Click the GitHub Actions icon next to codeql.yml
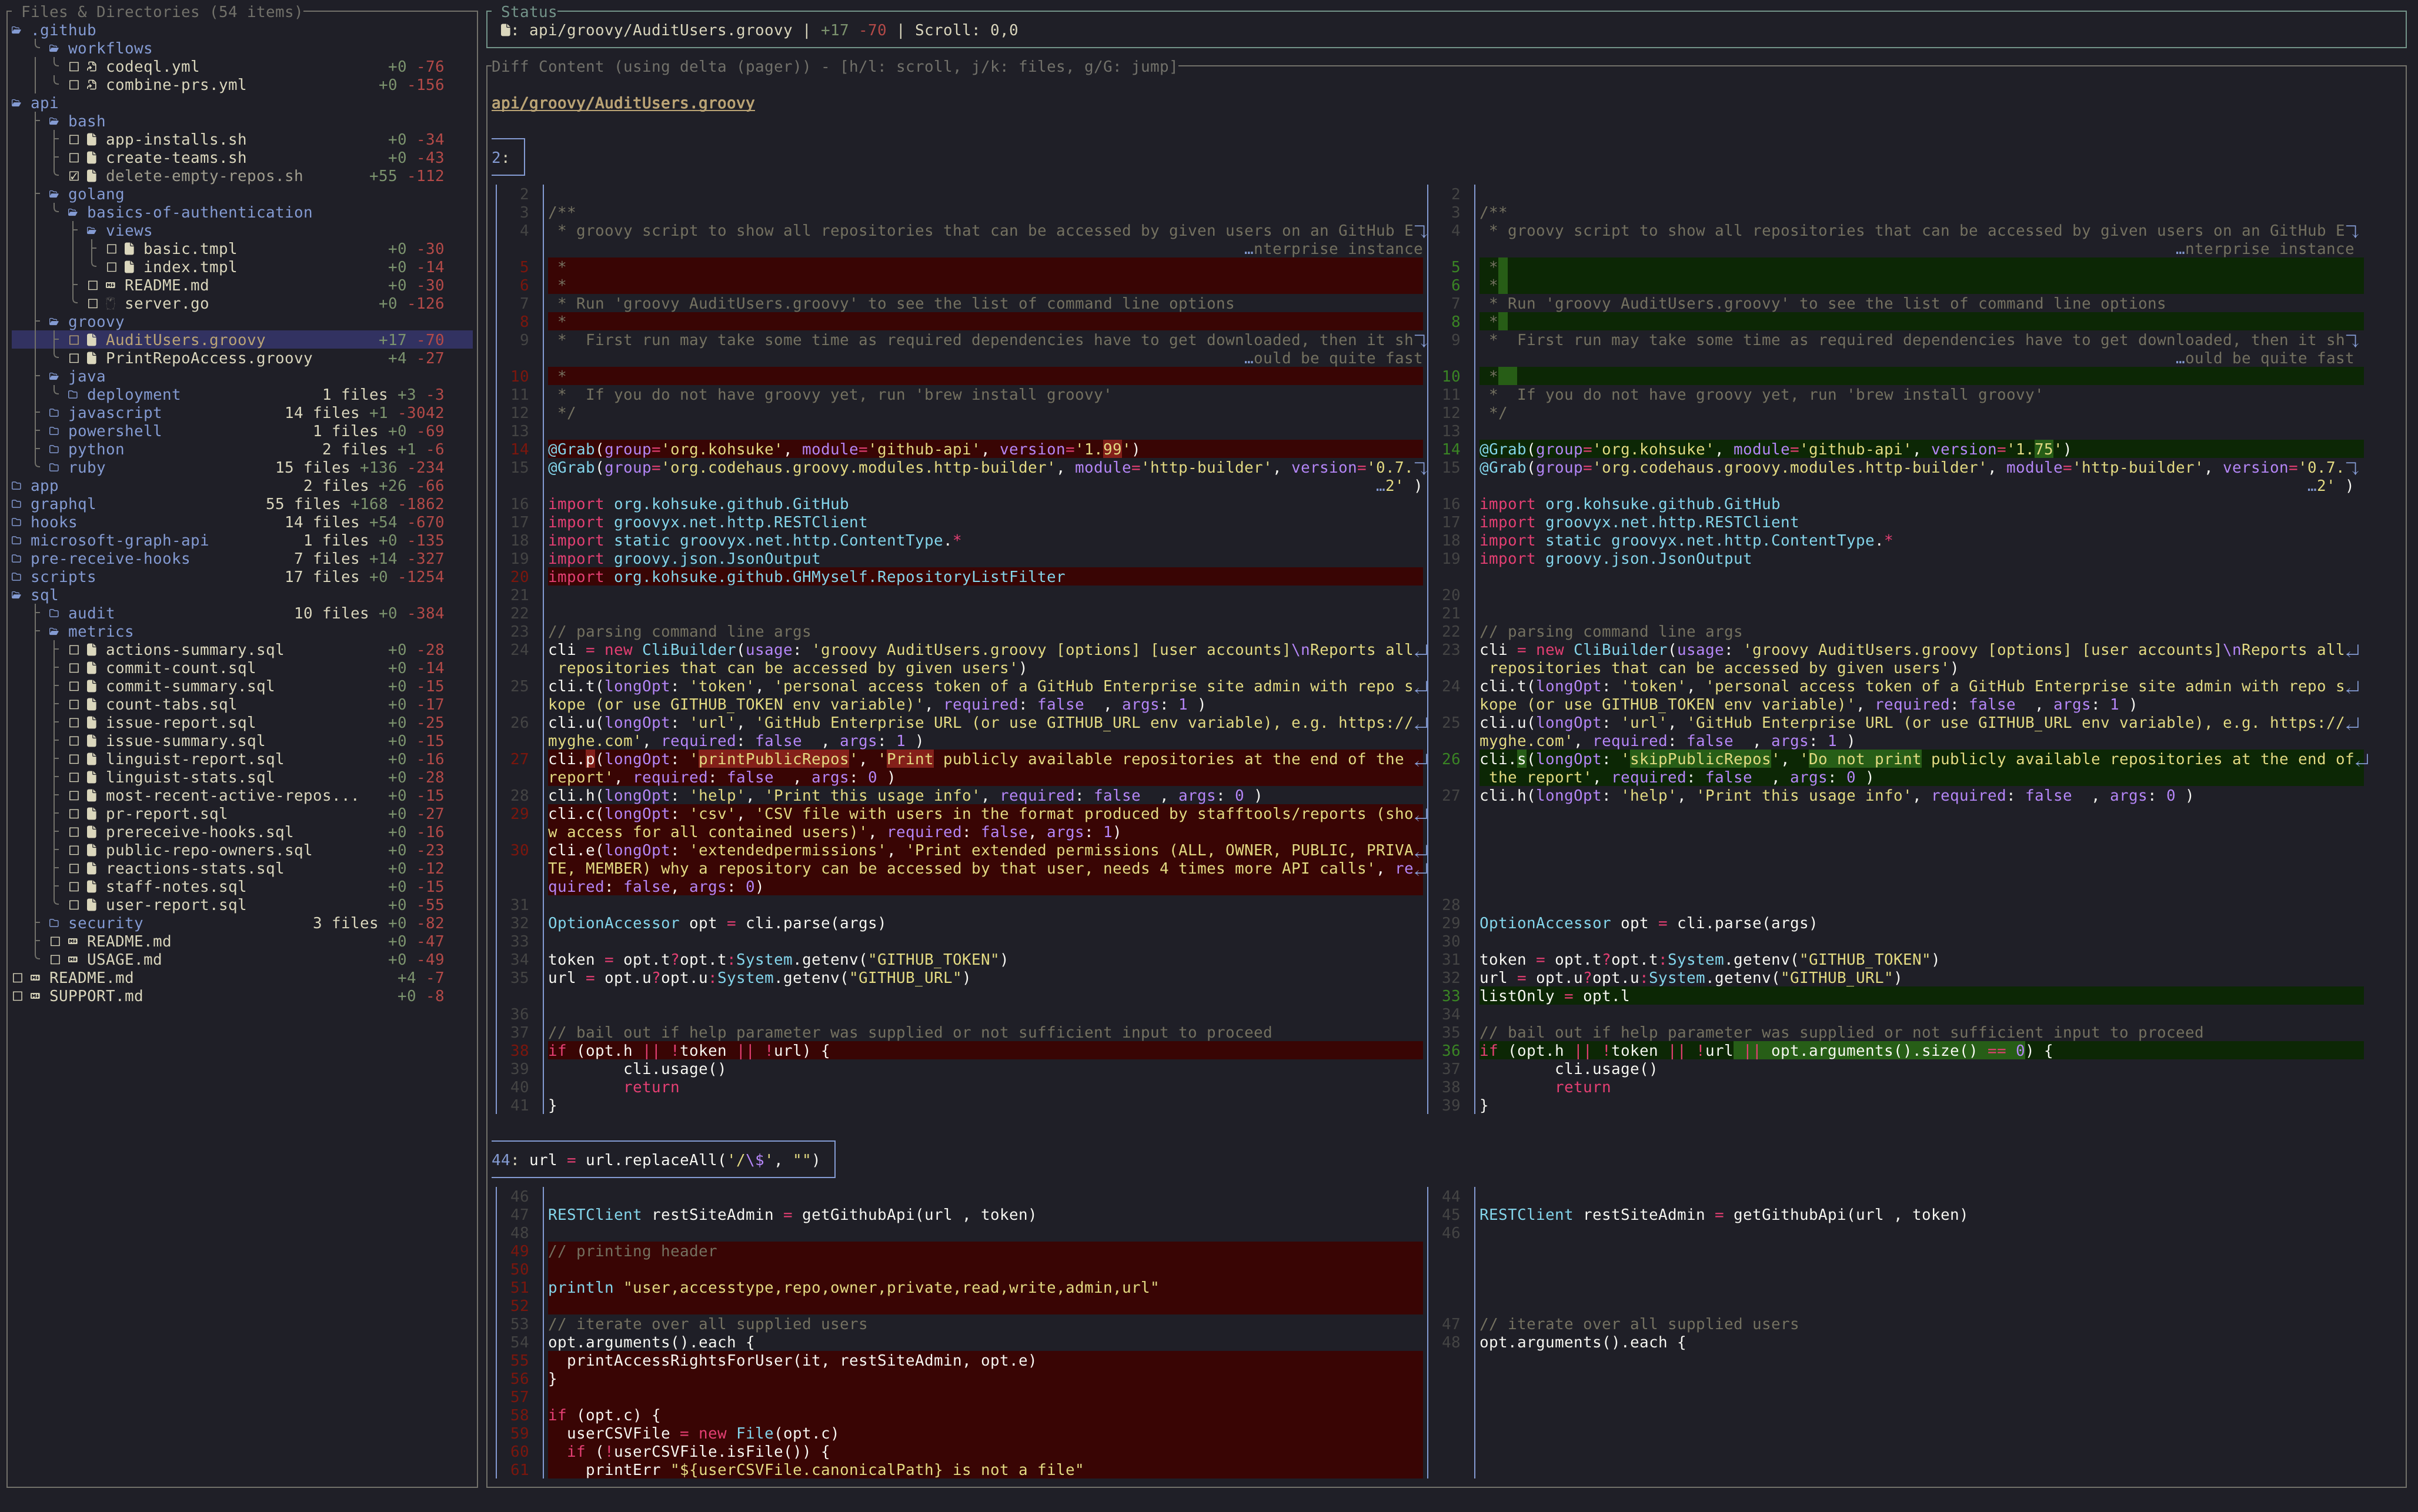Image resolution: width=2418 pixels, height=1512 pixels. click(92, 67)
